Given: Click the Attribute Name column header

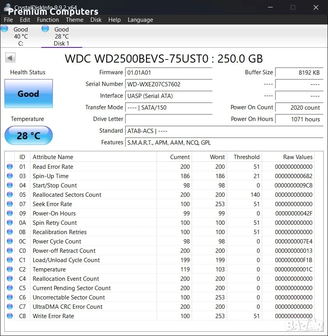Looking at the screenshot, I should pyautogui.click(x=93, y=157).
